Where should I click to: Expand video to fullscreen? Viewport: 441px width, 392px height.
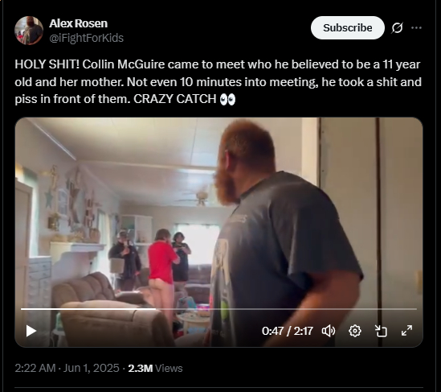point(406,331)
